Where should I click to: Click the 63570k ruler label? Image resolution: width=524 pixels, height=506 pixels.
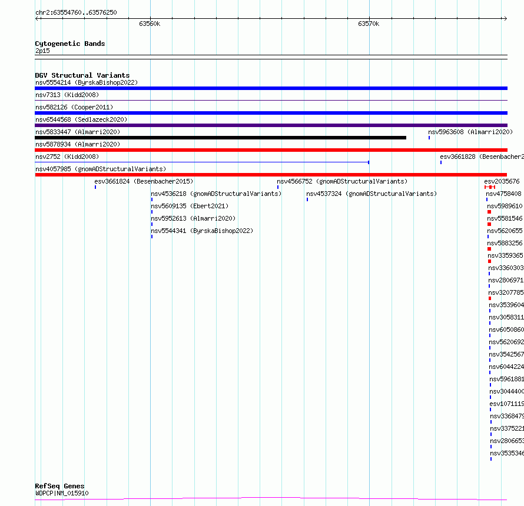[369, 24]
